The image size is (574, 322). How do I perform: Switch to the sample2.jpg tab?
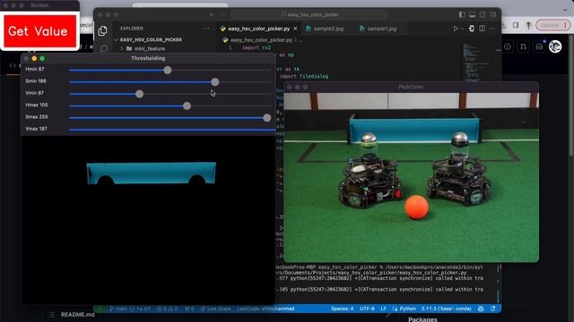(328, 29)
